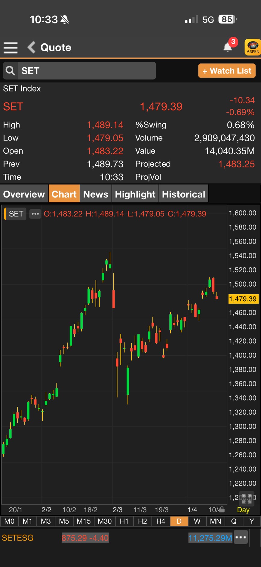Tap the back arrow beside Quote
The height and width of the screenshot is (567, 261).
tap(32, 48)
